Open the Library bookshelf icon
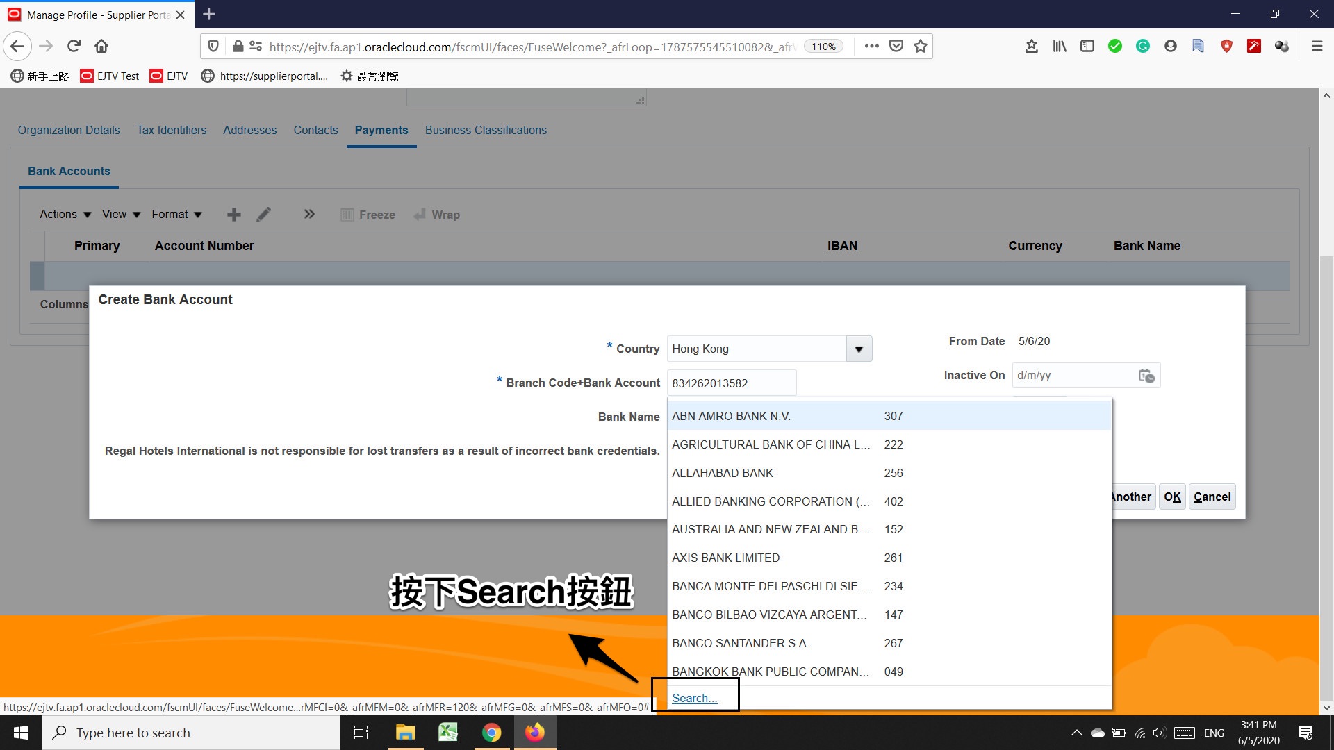Screen dimensions: 1334x750 [1060, 47]
